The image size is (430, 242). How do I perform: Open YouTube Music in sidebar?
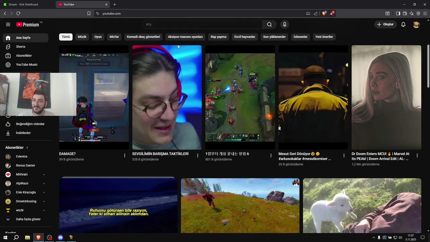click(x=26, y=65)
